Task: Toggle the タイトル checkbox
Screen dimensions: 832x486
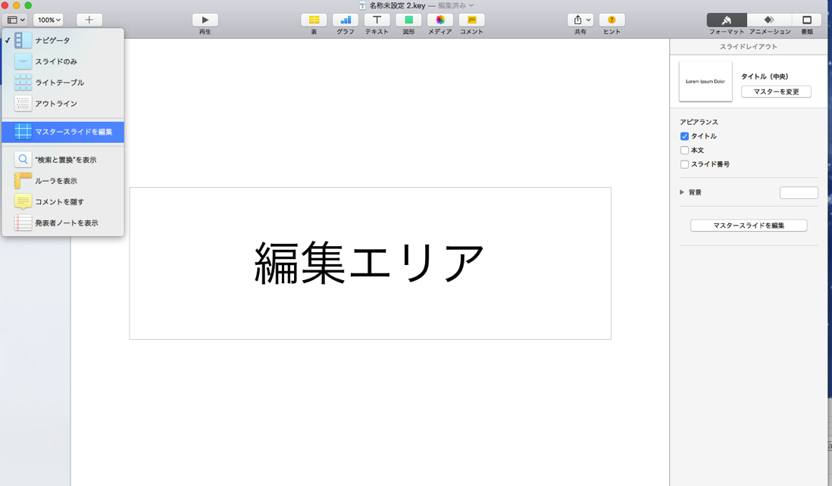Action: (x=684, y=136)
